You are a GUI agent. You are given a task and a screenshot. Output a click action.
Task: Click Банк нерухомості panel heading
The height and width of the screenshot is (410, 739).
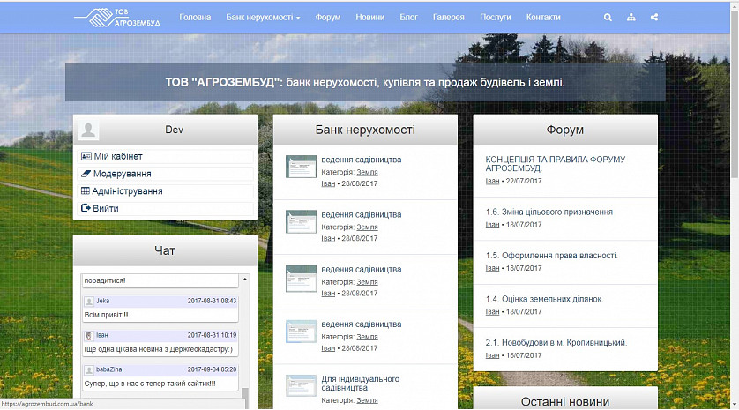365,130
